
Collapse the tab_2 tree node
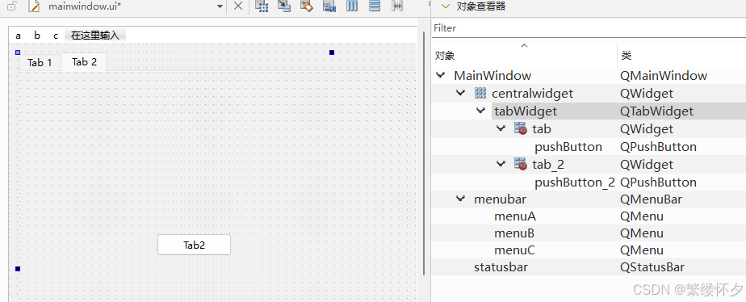[501, 164]
